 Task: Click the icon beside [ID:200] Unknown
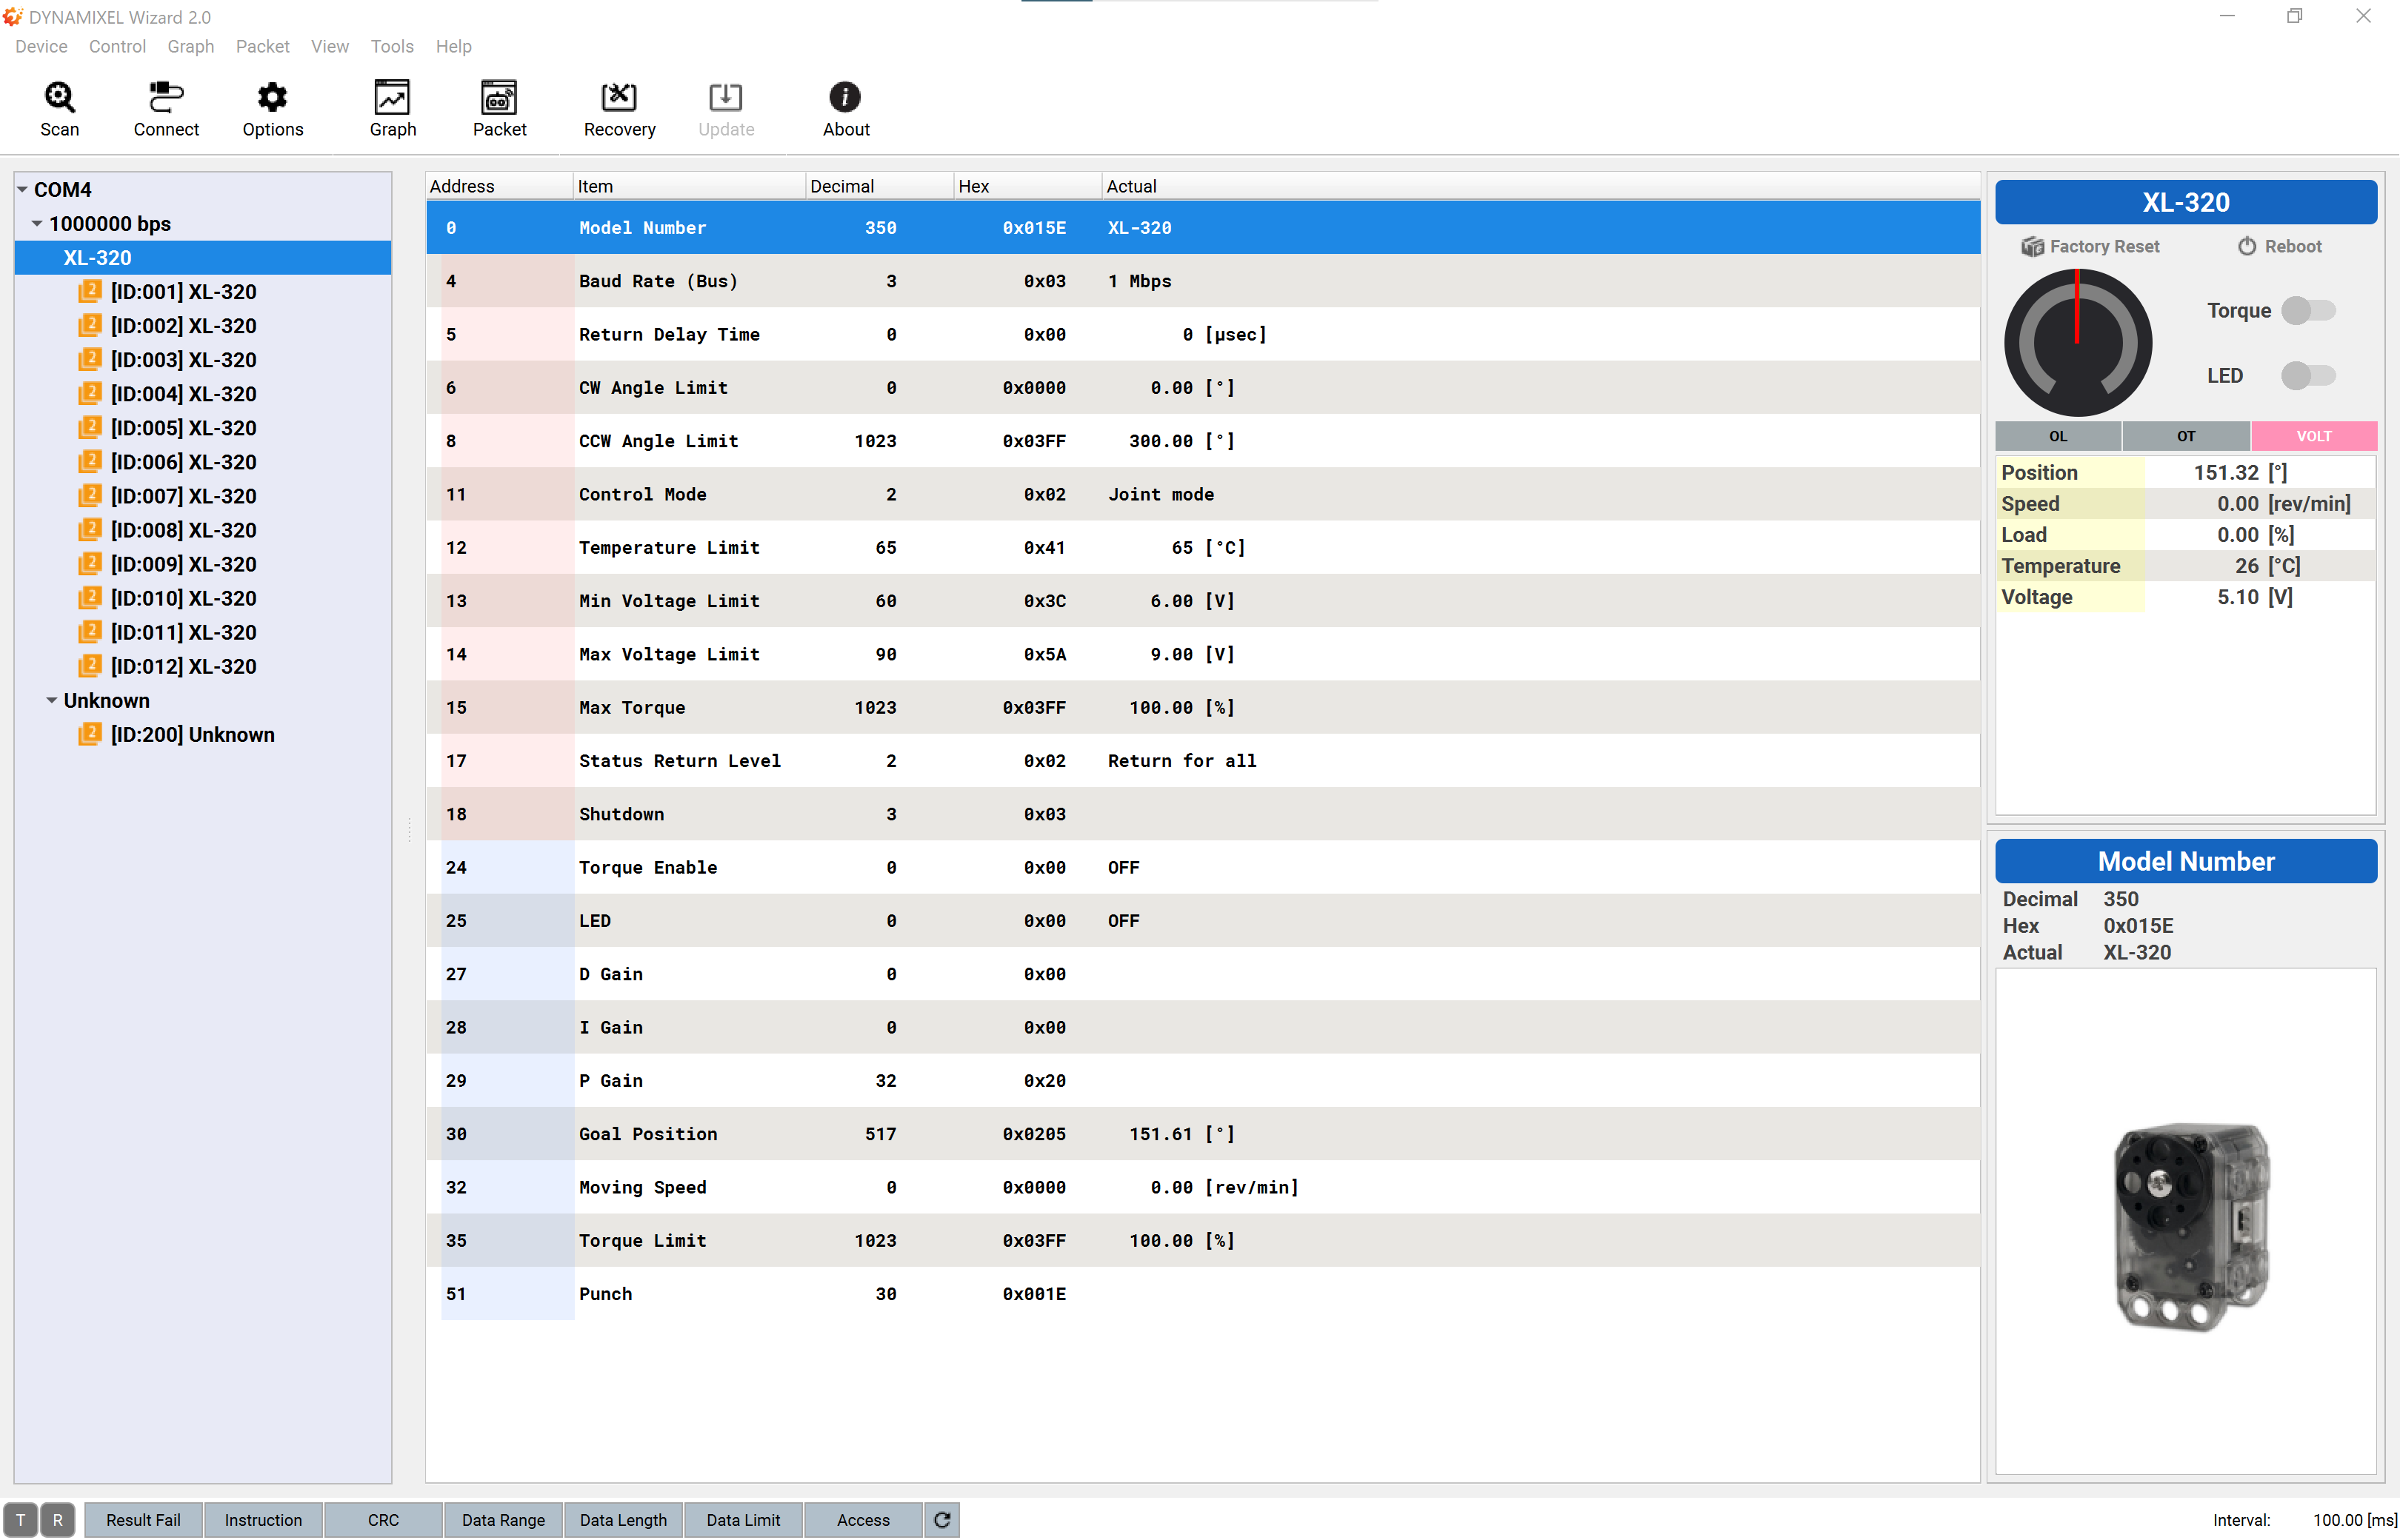[90, 734]
